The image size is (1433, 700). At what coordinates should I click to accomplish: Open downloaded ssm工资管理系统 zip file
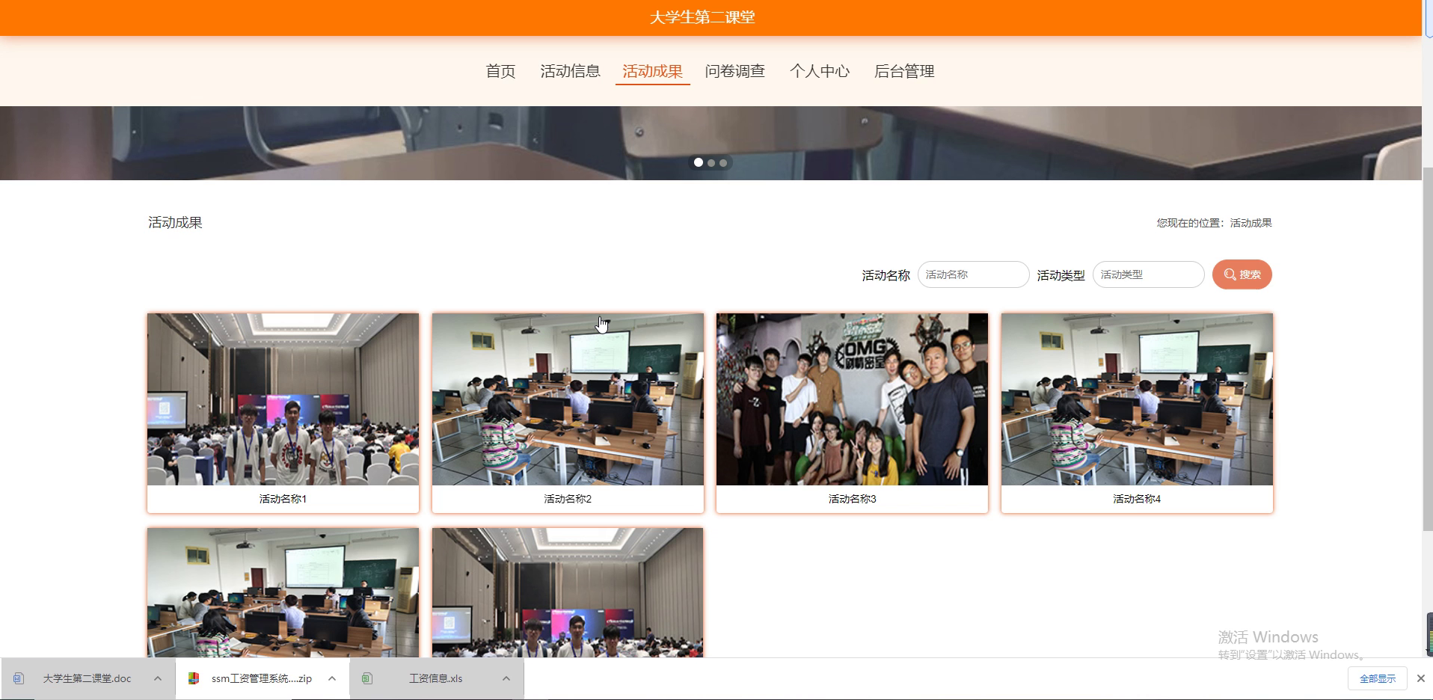coord(261,678)
